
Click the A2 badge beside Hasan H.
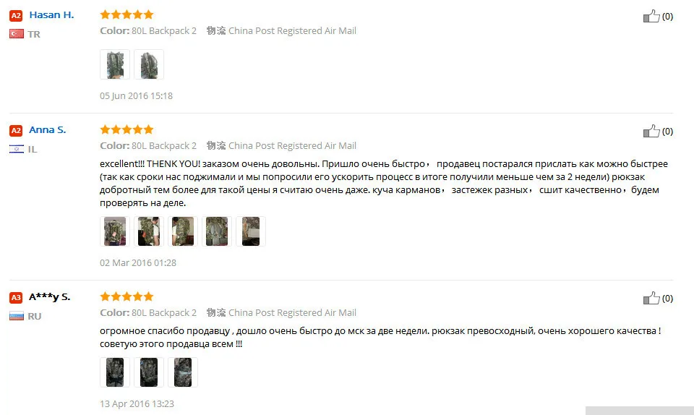(x=16, y=16)
